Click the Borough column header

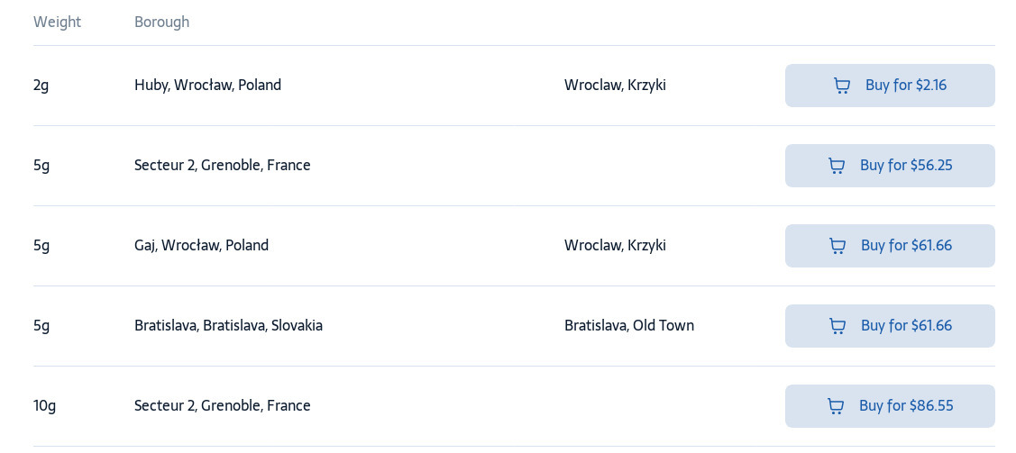[x=162, y=22]
